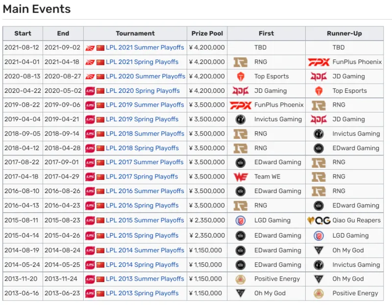Open the LPL 2013 Summer Playoffs link
The image size is (392, 307).
[145, 279]
